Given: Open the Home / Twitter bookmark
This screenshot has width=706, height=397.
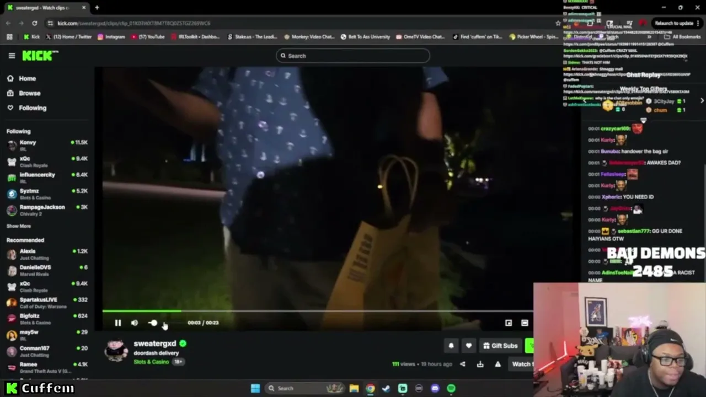Looking at the screenshot, I should click(x=68, y=37).
